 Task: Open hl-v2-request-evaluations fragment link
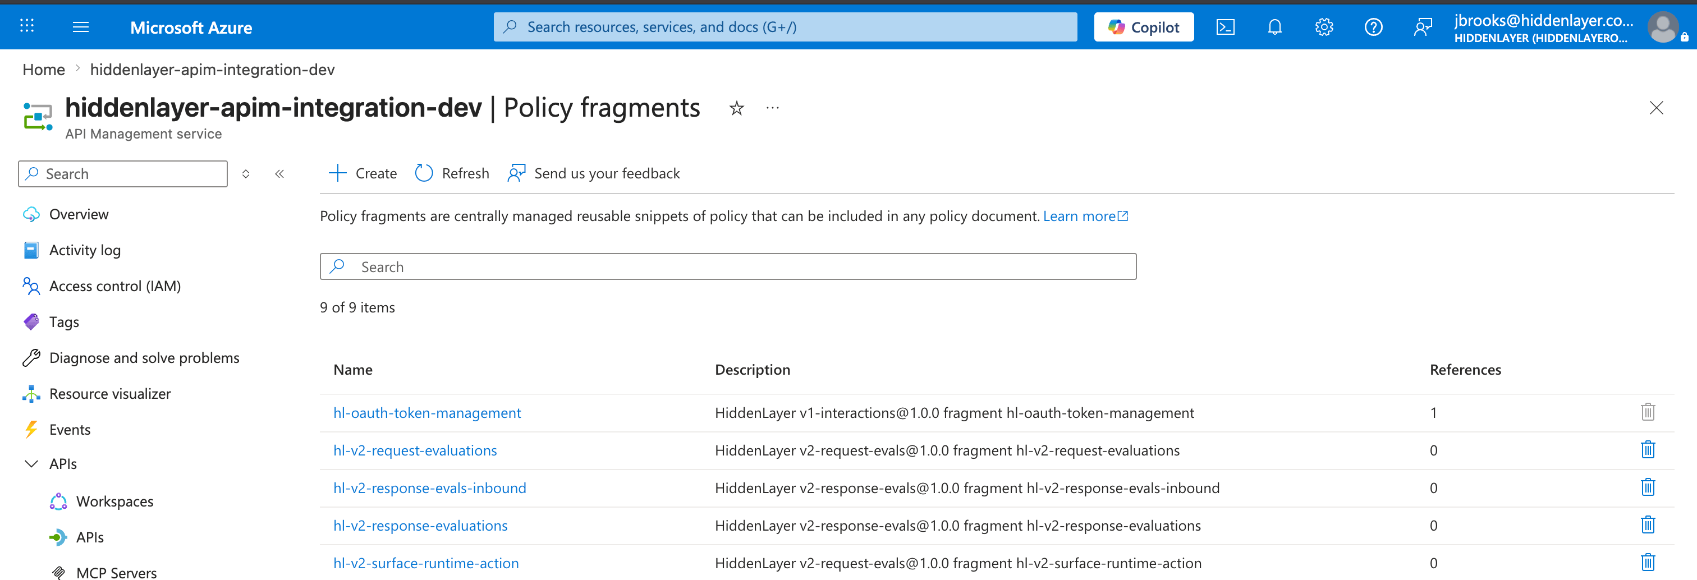[415, 450]
